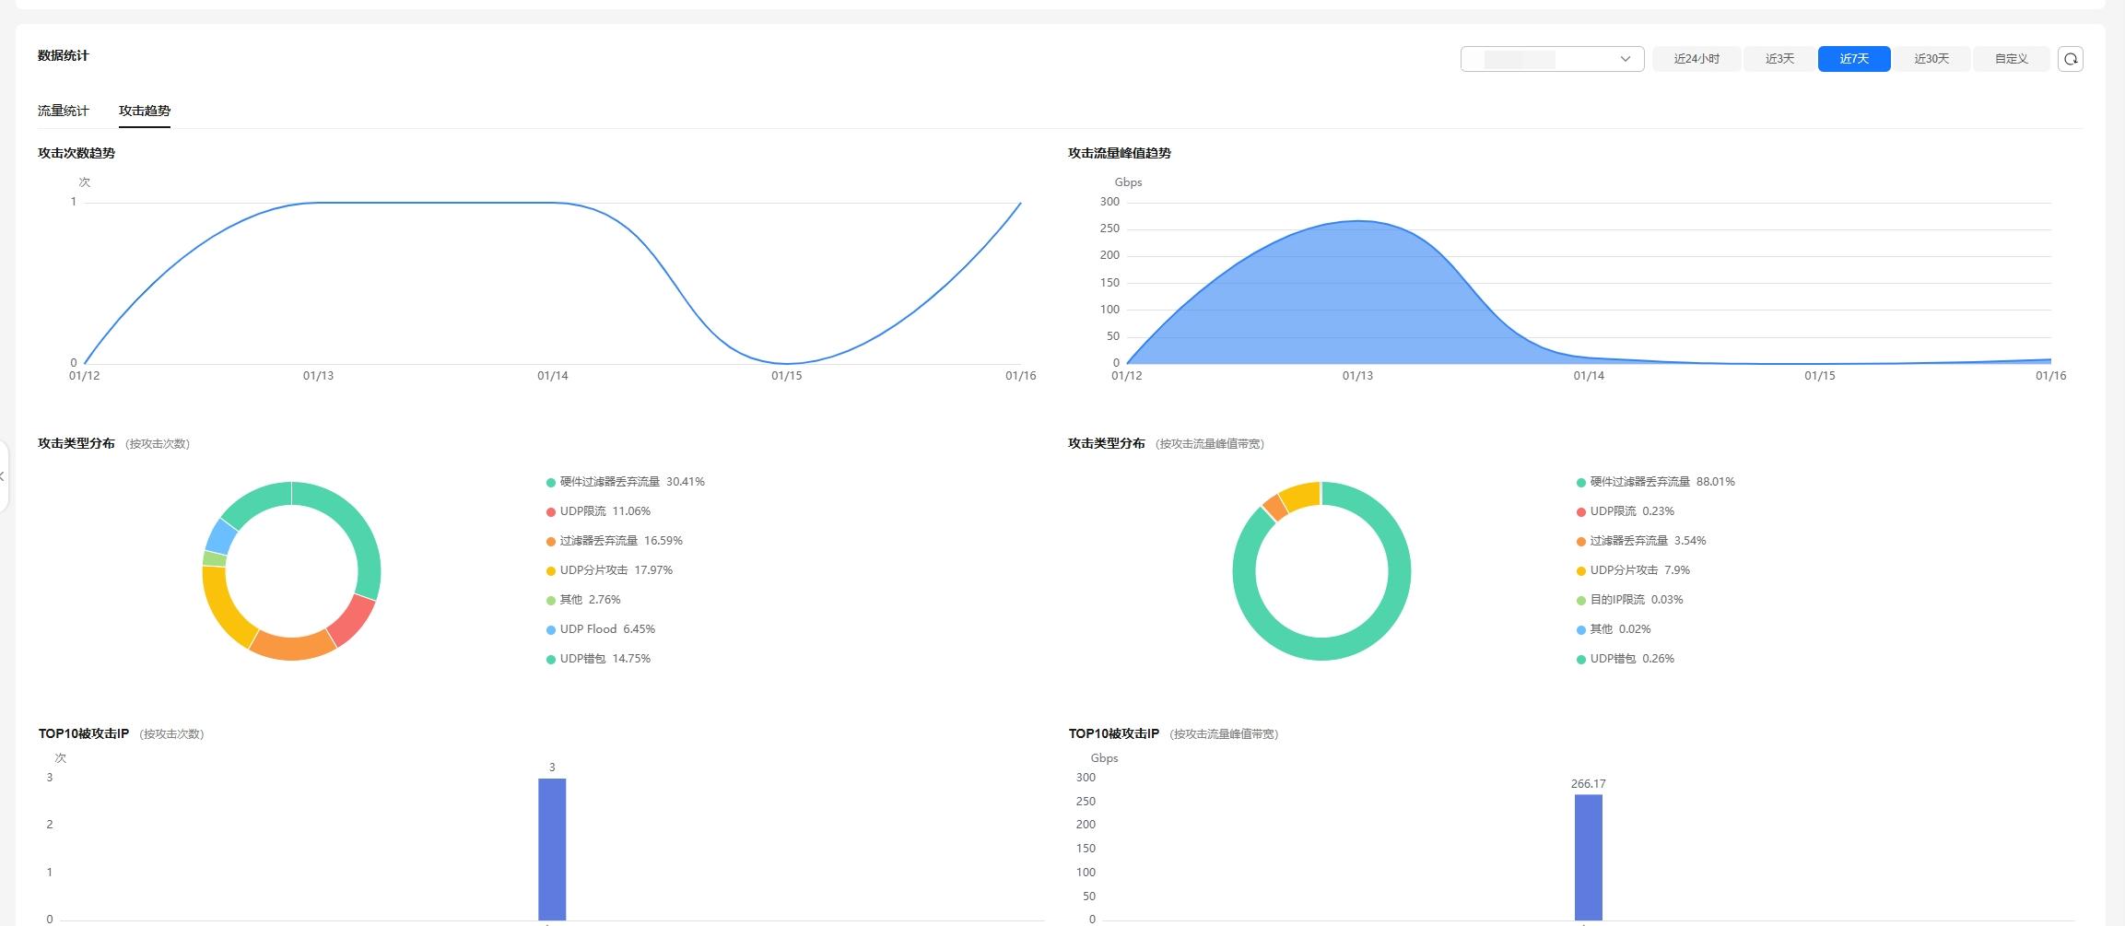
Task: Click the bar labeled 3 in TOP10 chart
Action: [x=552, y=848]
